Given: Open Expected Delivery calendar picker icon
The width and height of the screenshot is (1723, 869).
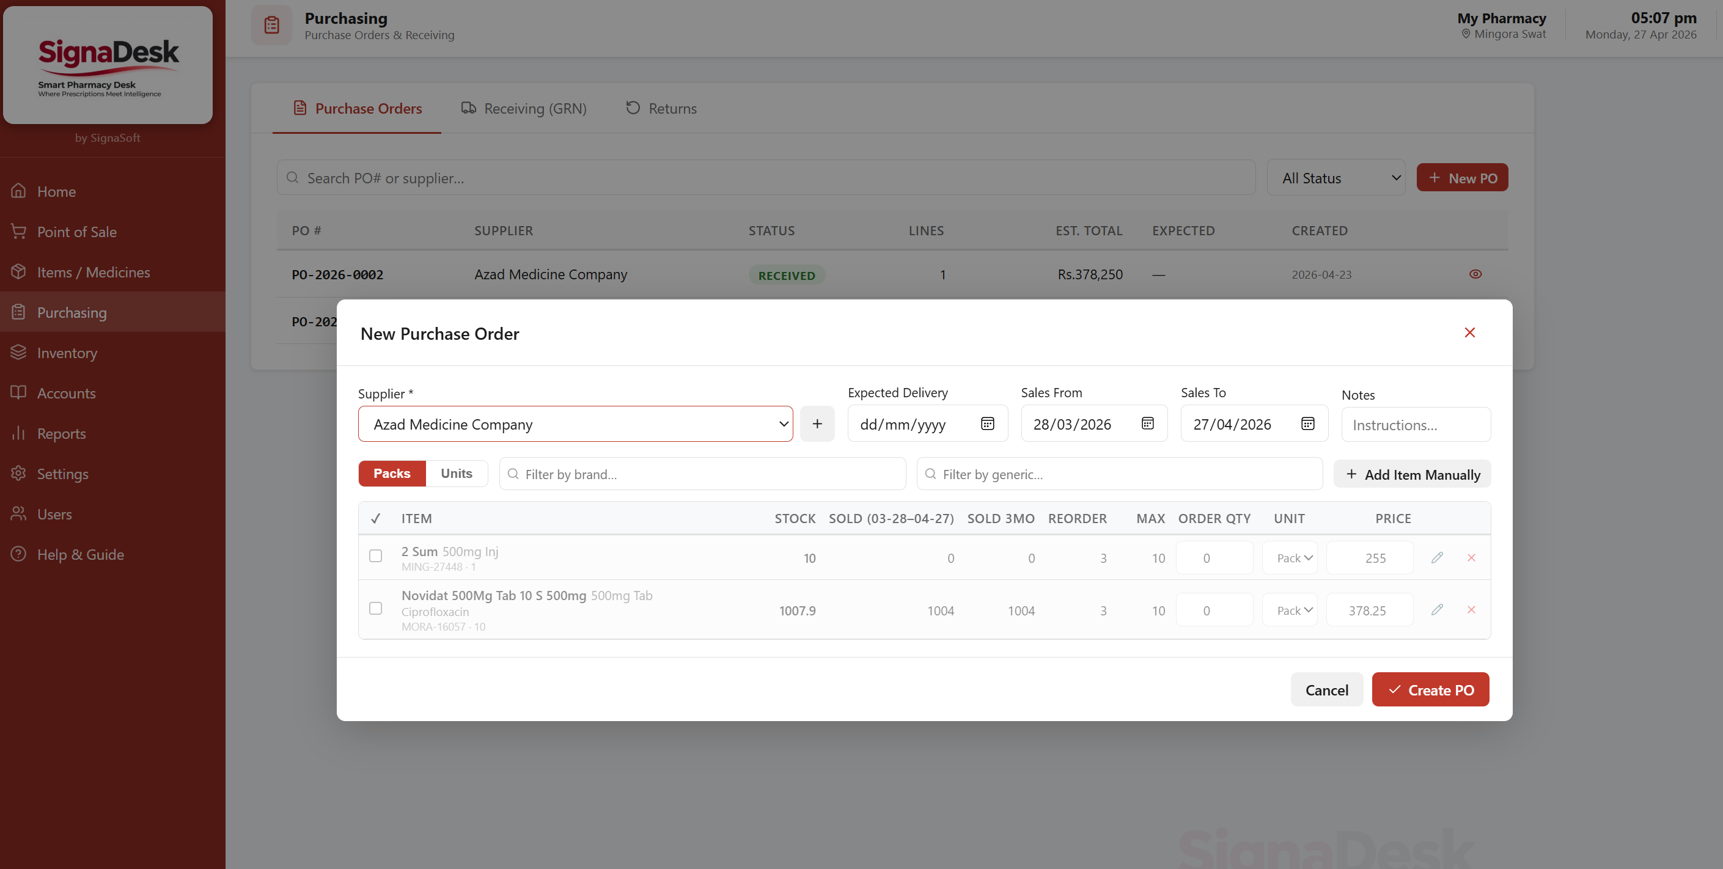Looking at the screenshot, I should tap(987, 424).
